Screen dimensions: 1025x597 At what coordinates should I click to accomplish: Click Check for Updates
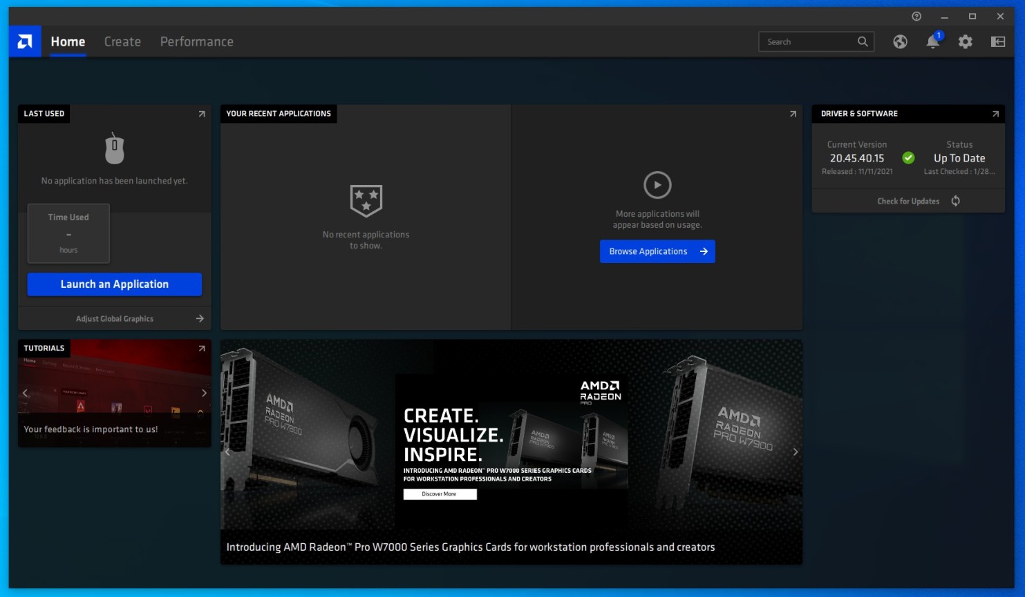coord(908,202)
